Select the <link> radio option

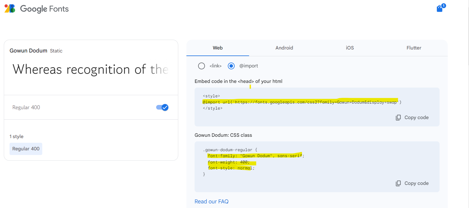point(201,66)
